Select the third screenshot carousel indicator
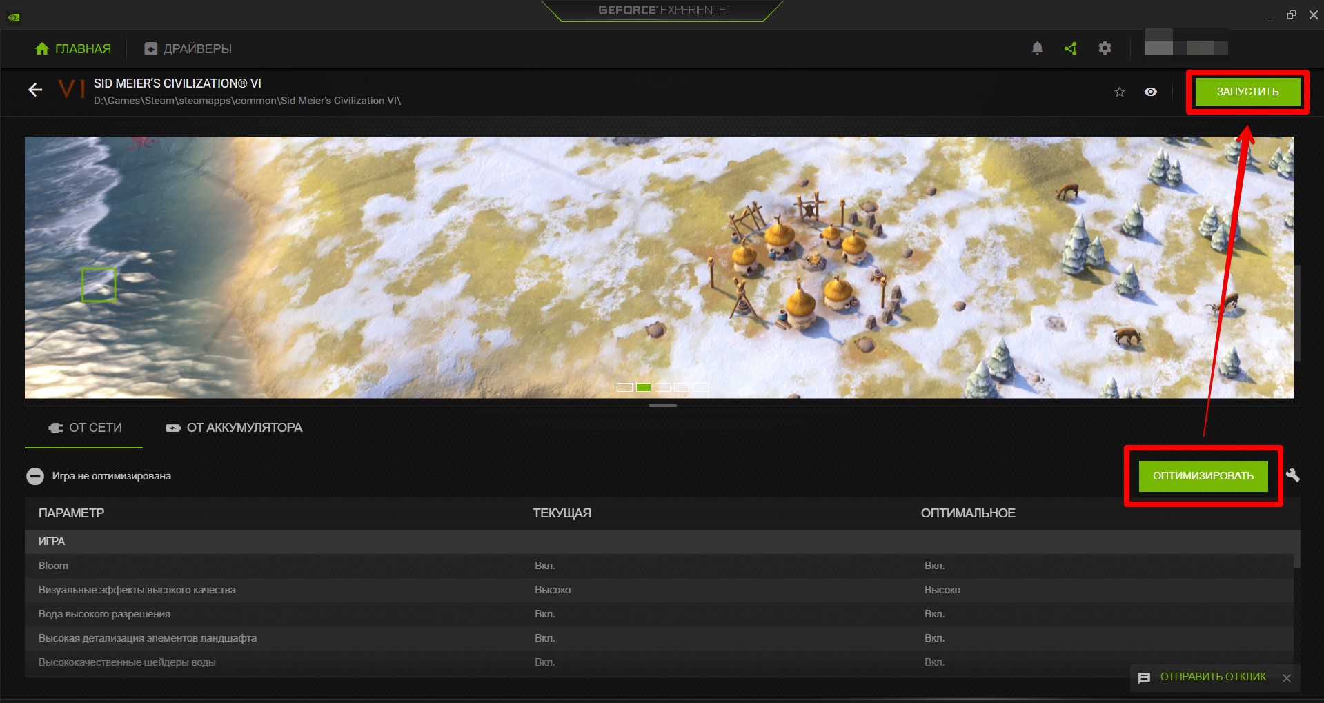 point(662,388)
